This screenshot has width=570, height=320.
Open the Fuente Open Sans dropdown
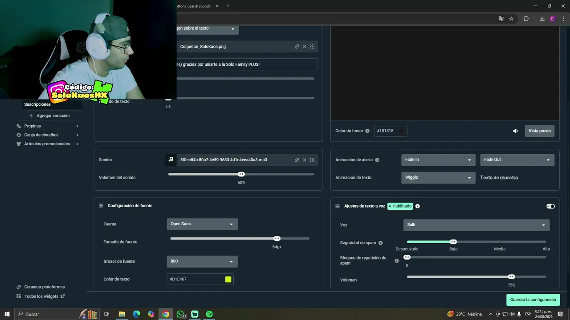(202, 224)
